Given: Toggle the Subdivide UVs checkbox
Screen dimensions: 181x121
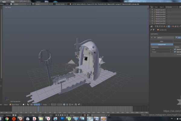Looking at the screenshot, I should point(175,49).
